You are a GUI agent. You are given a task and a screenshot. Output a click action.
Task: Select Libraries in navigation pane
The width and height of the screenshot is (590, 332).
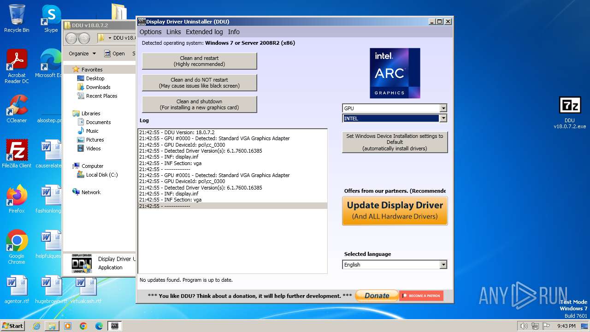(90, 113)
